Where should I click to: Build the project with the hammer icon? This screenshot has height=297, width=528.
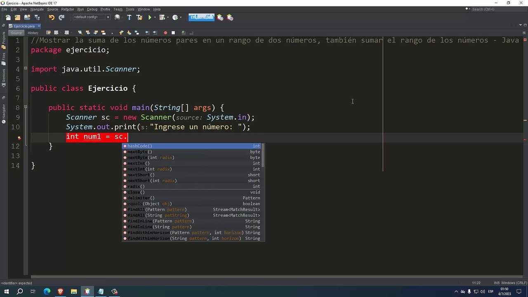[129, 17]
